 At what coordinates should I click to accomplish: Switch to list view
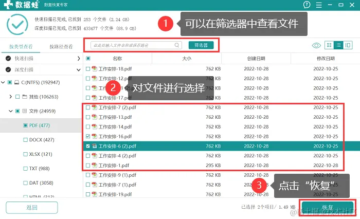pos(338,45)
